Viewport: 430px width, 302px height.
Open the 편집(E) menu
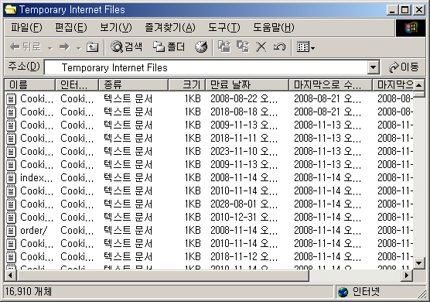point(71,27)
